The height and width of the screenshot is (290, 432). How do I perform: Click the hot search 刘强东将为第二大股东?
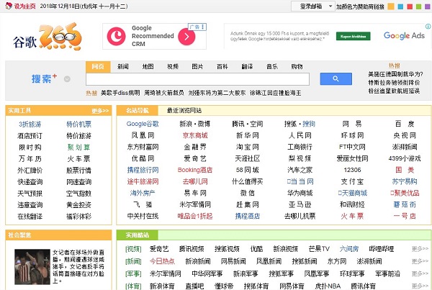[217, 93]
